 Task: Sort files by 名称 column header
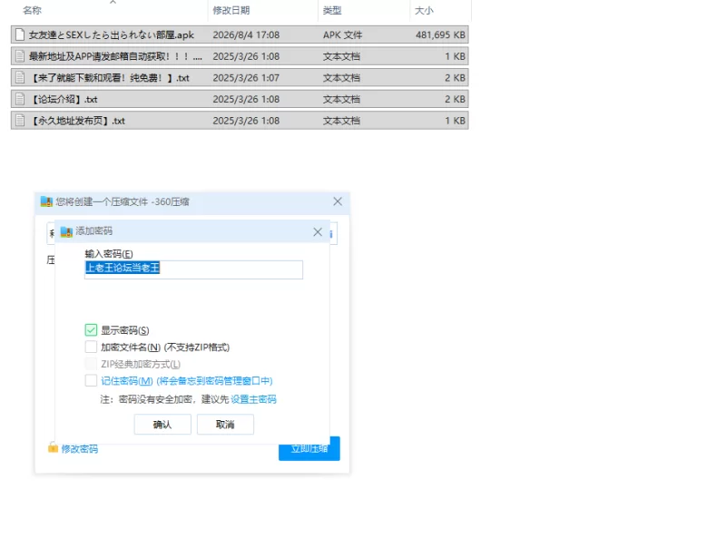[32, 10]
